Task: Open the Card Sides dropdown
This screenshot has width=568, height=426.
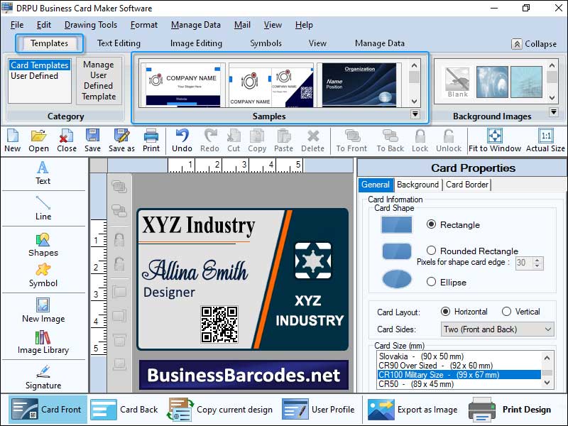Action: (x=498, y=329)
